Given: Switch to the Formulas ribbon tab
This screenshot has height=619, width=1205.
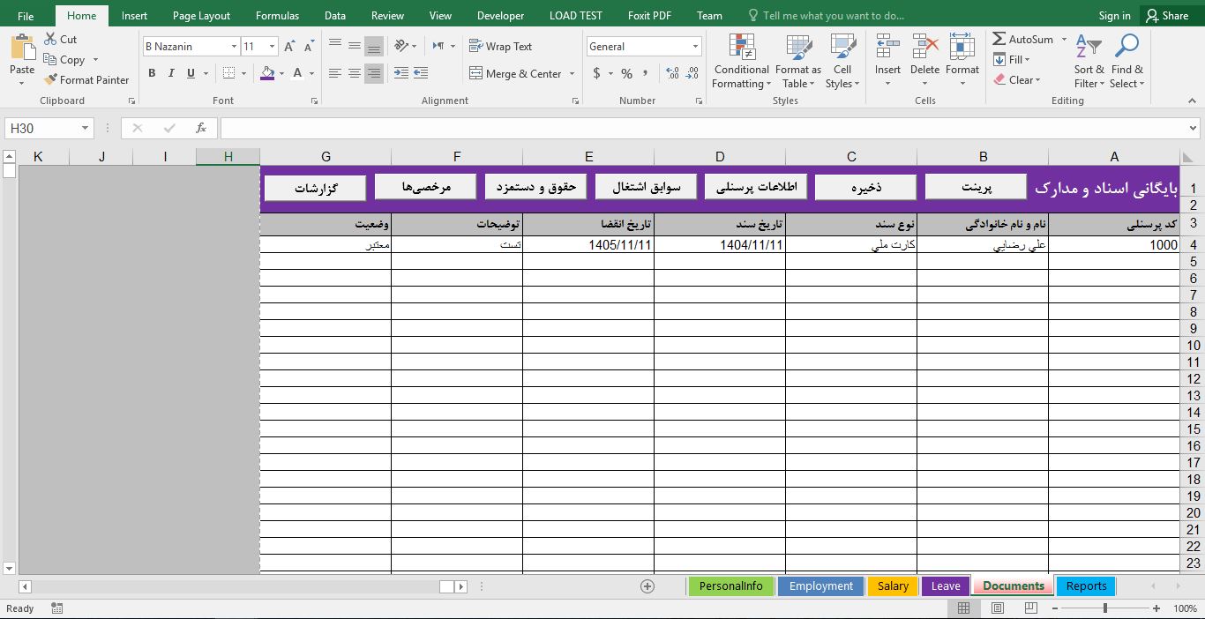Looking at the screenshot, I should 276,15.
